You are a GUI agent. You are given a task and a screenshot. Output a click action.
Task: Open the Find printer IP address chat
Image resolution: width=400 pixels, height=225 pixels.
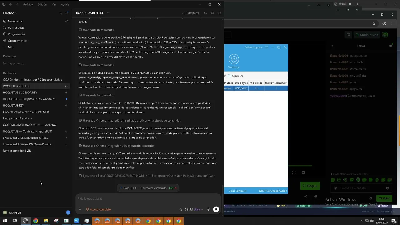17,118
